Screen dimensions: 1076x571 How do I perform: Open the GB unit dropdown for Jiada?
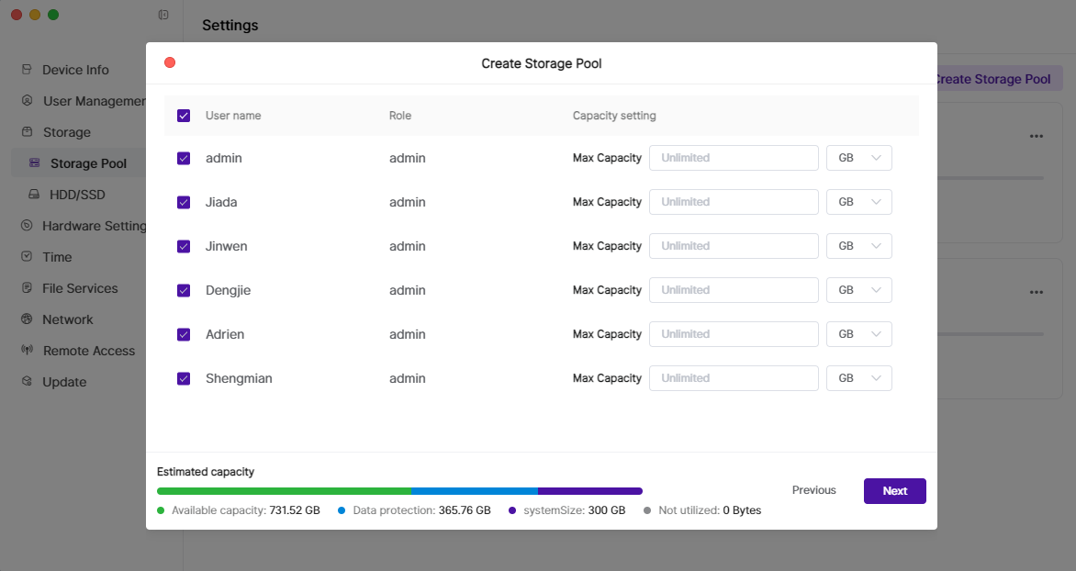click(x=859, y=202)
